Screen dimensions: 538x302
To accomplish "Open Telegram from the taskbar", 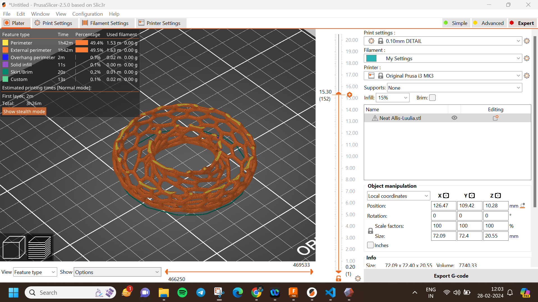I will coord(201,293).
